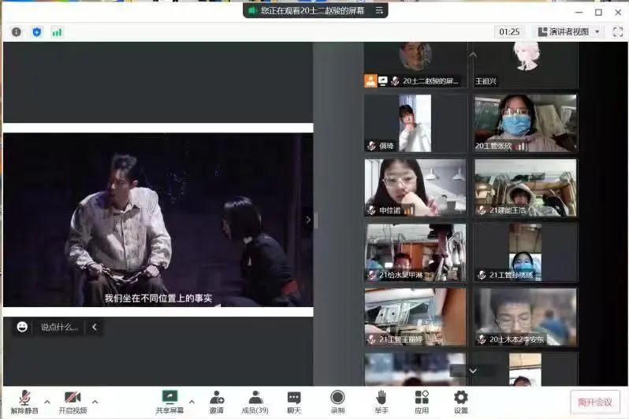
Task: Open the meeting info icon
Action: coord(17,32)
